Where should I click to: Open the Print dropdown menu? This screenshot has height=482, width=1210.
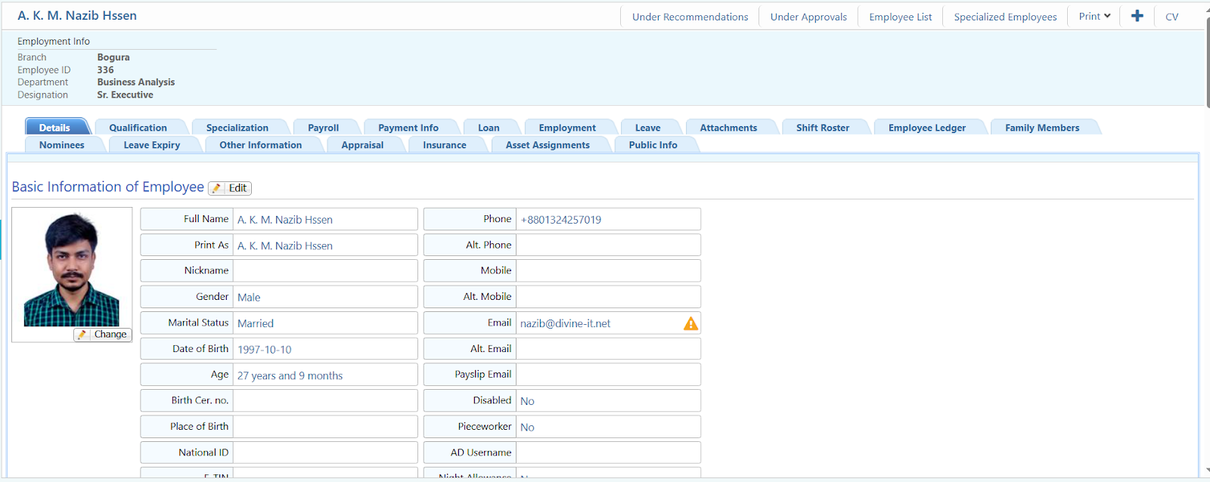1094,16
